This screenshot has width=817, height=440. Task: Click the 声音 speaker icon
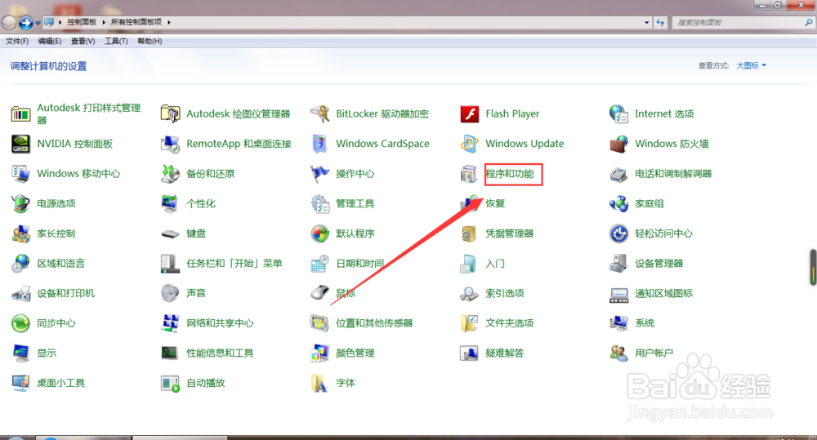pyautogui.click(x=171, y=293)
